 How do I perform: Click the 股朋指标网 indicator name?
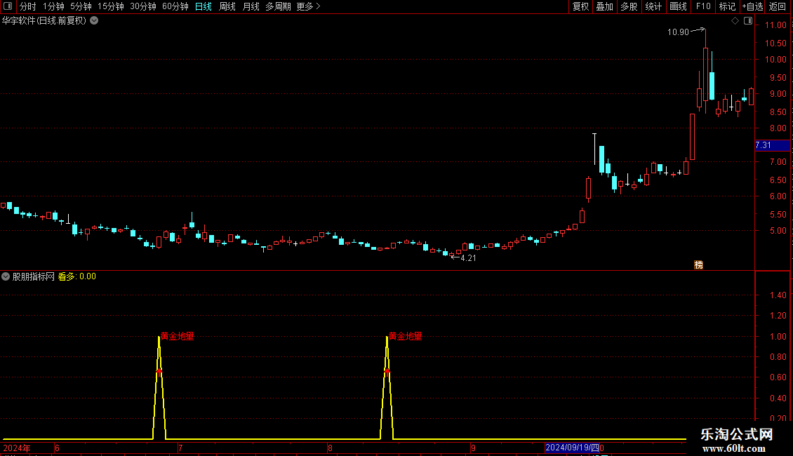(x=34, y=276)
